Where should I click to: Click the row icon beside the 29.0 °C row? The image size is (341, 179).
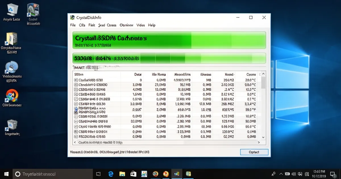coord(76,80)
